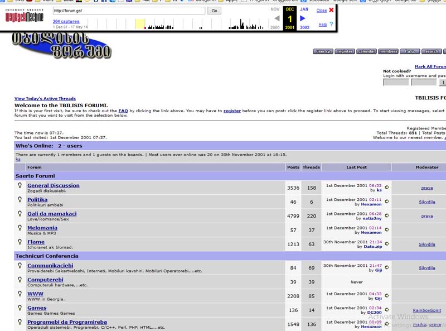
Task: Open the register menu button
Action: 345,51
